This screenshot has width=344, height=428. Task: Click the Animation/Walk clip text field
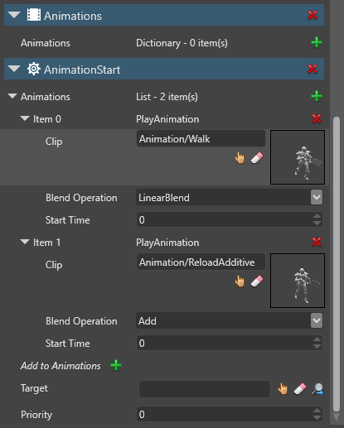[x=201, y=139]
